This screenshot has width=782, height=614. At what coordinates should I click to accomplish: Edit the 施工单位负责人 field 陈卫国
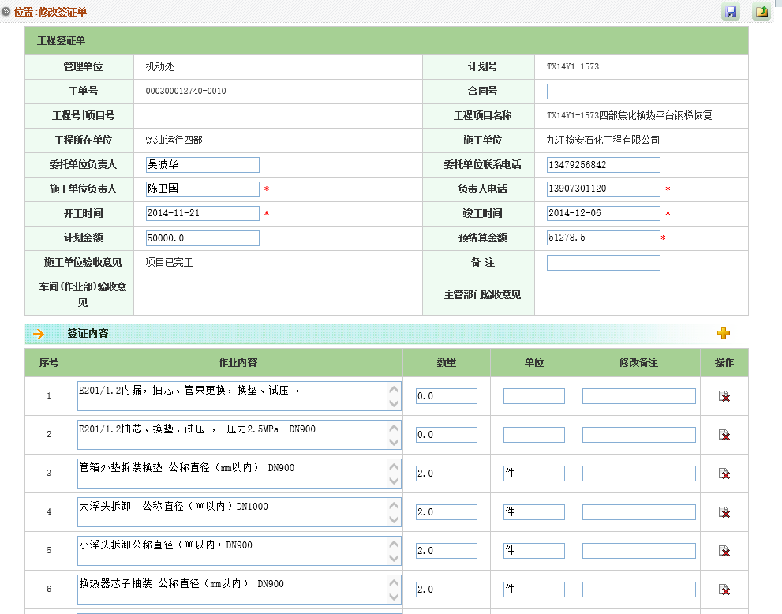[203, 189]
